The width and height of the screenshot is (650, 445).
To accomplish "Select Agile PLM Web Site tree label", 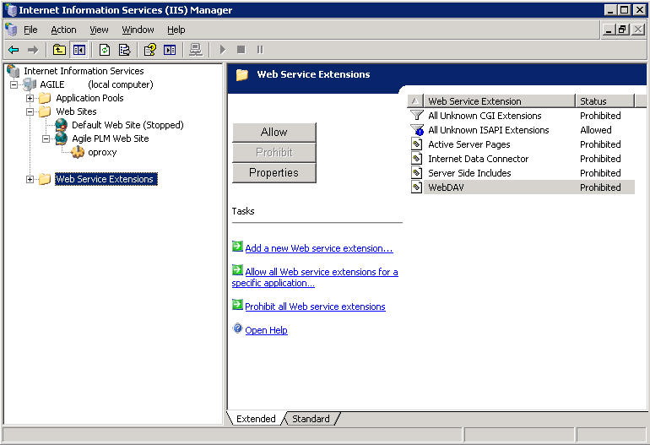I will tap(111, 138).
